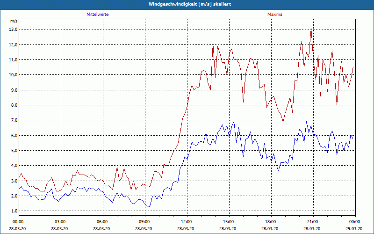
Task: Click the 7,0 y-axis label
Action: pos(14,120)
